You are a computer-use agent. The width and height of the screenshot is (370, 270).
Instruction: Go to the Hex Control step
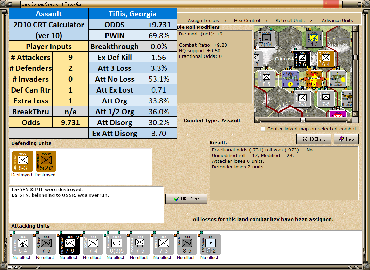[251, 21]
